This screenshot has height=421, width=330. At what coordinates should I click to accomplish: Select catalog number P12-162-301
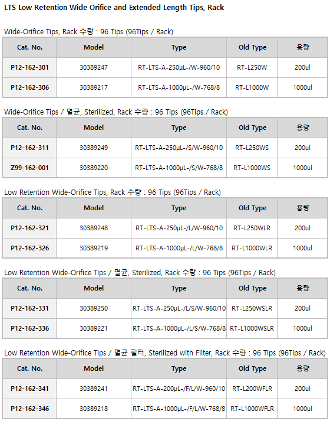coord(29,67)
